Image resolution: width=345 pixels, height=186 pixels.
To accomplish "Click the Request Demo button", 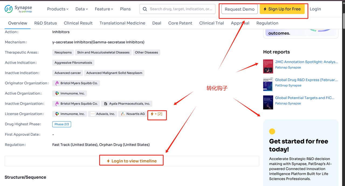I will tap(240, 9).
